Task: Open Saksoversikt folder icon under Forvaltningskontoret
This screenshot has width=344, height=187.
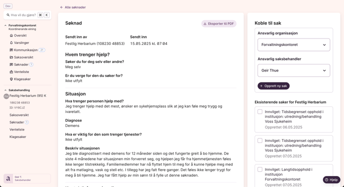Action: click(x=11, y=57)
